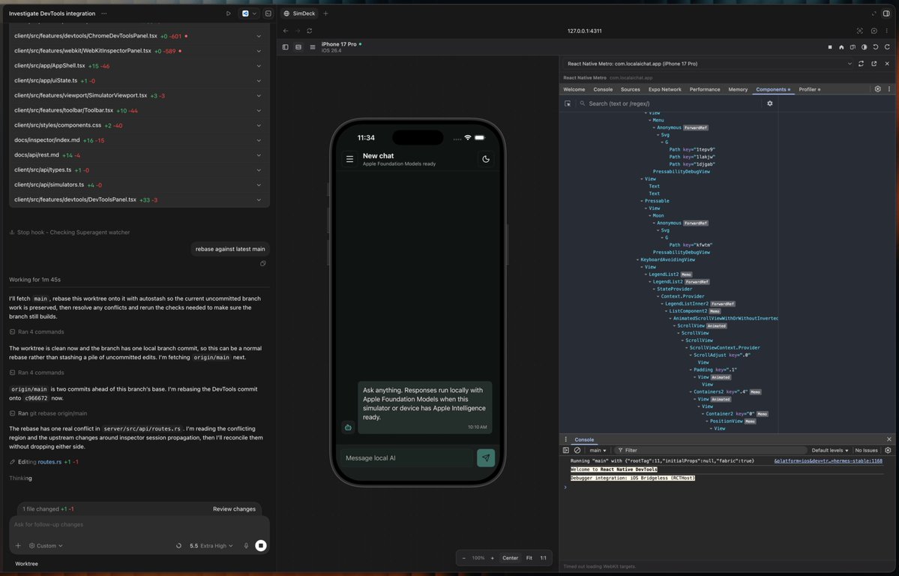Open the 5.5 Extra High model dropdown
Viewport: 899px width, 576px height.
pos(211,545)
